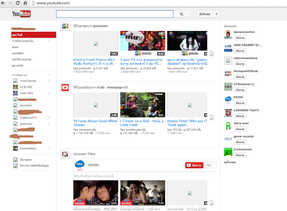Open 10 Facts About Great White Sharks title
This screenshot has height=211, width=287.
click(95, 123)
